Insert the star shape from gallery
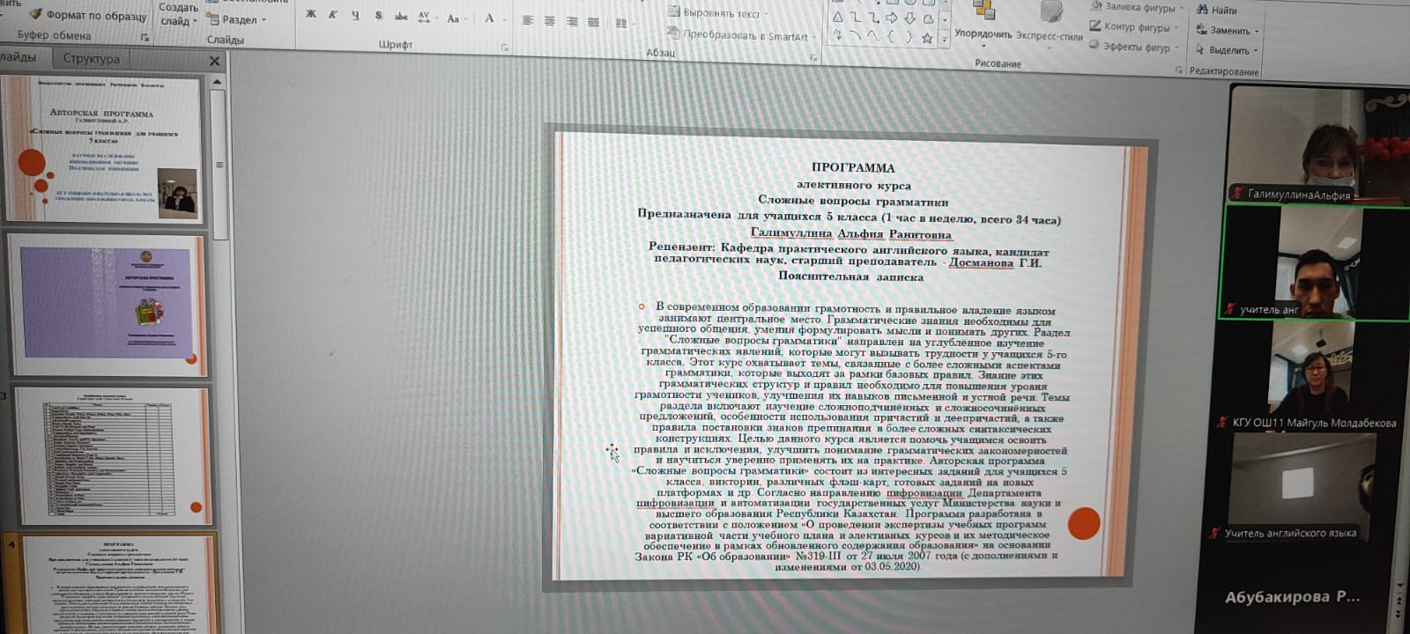Screen dimensions: 1410x634 pos(927,38)
